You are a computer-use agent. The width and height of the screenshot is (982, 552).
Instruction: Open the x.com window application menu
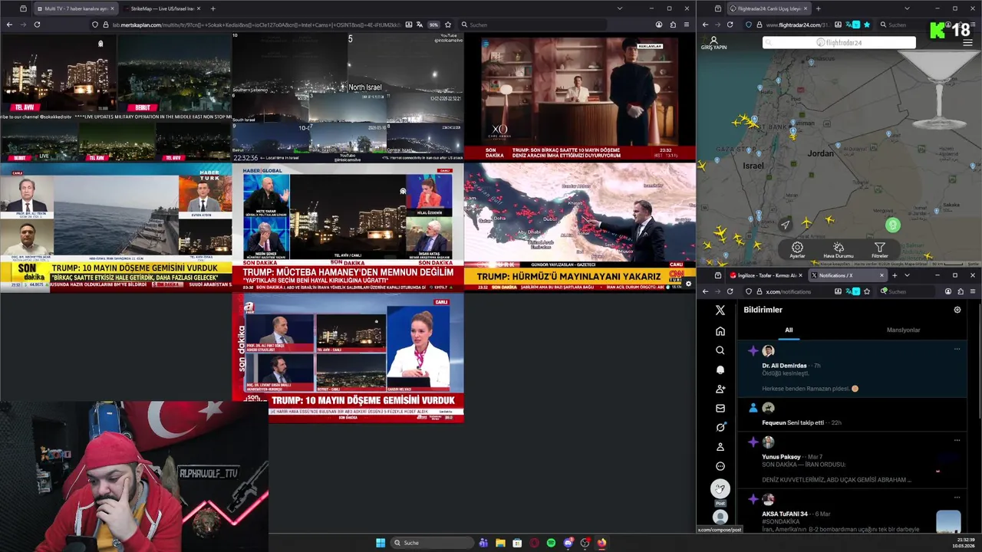971,291
